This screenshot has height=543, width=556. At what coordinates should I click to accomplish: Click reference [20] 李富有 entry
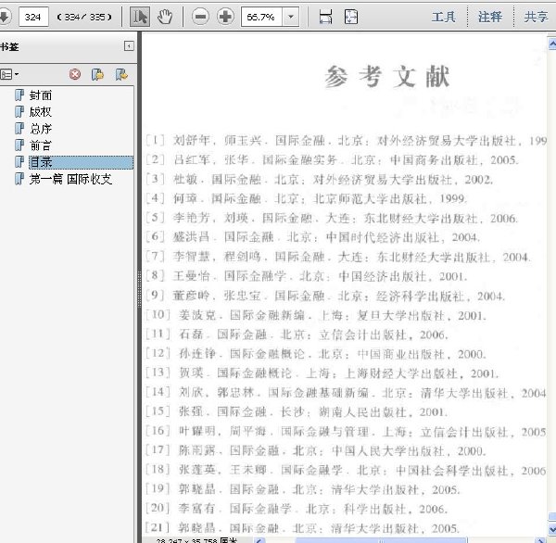(x=297, y=509)
